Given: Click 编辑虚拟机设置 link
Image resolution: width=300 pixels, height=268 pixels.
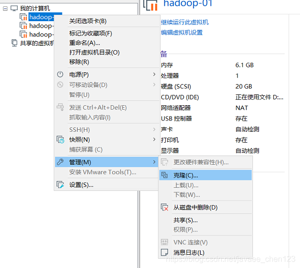Looking at the screenshot, I should pos(181,32).
